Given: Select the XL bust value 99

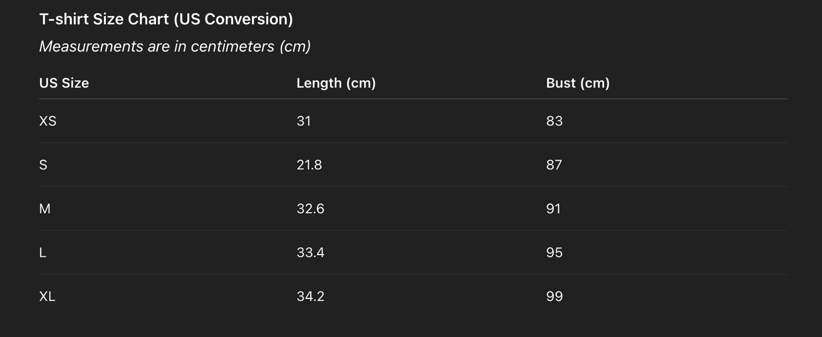Looking at the screenshot, I should tap(554, 296).
